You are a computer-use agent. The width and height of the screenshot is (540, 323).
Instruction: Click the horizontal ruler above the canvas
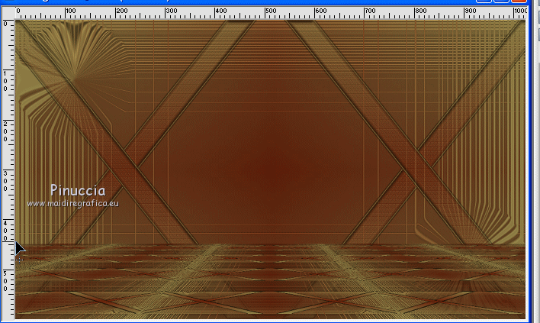270,12
